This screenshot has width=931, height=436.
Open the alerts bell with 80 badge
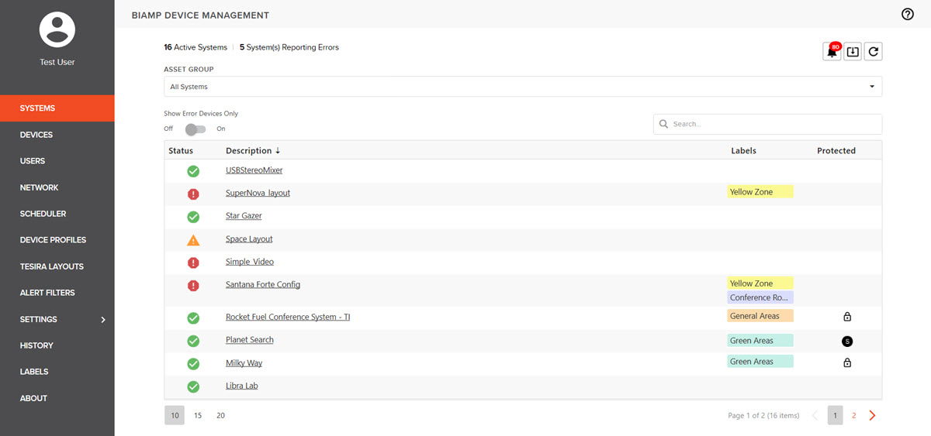pyautogui.click(x=832, y=52)
